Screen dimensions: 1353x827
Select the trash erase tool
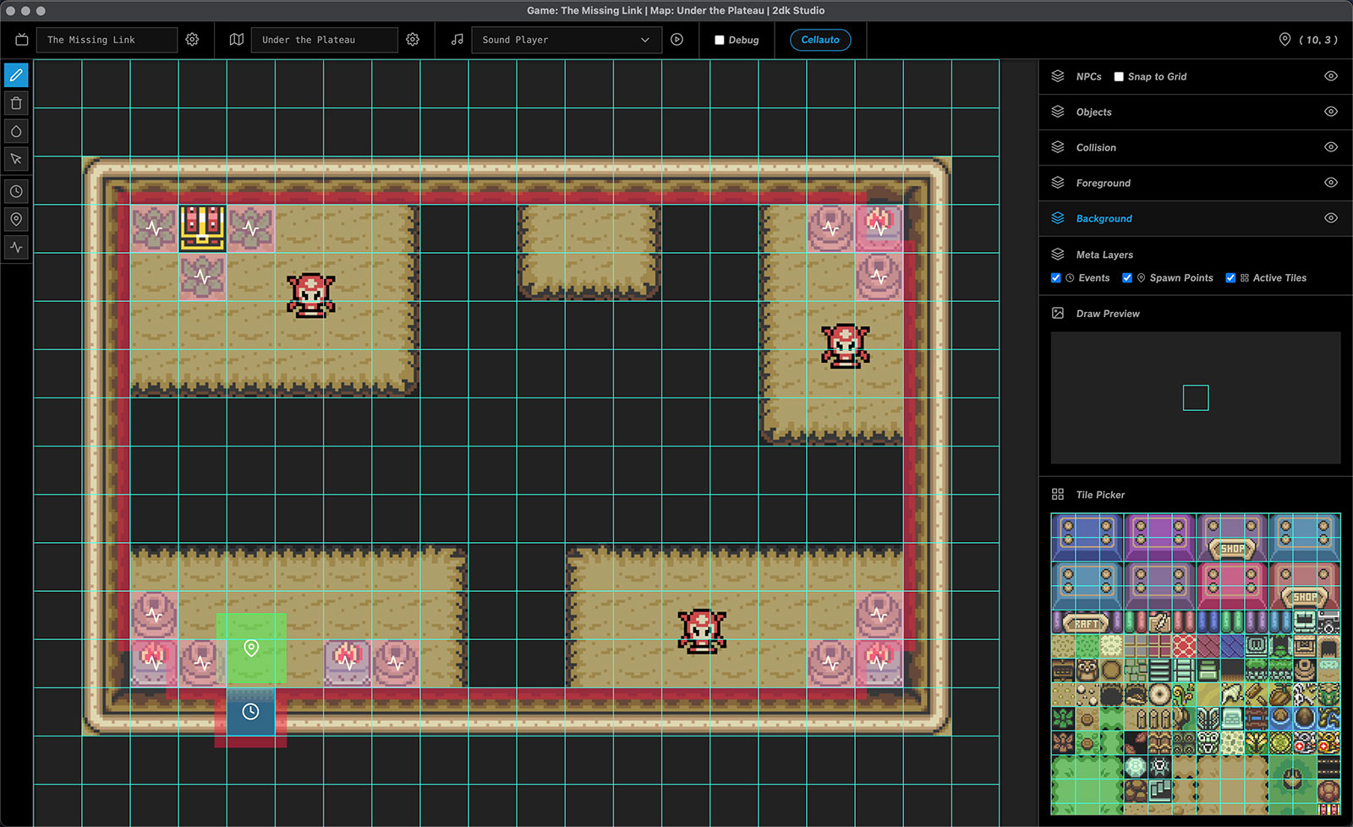16,103
